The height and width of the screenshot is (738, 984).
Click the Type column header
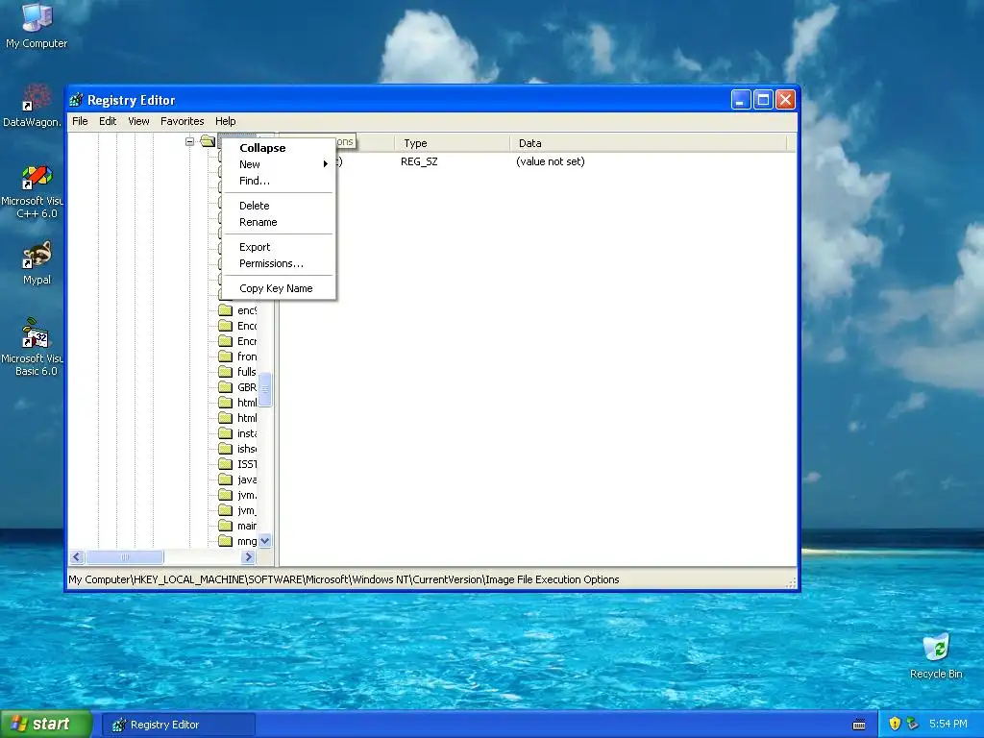[x=453, y=143]
